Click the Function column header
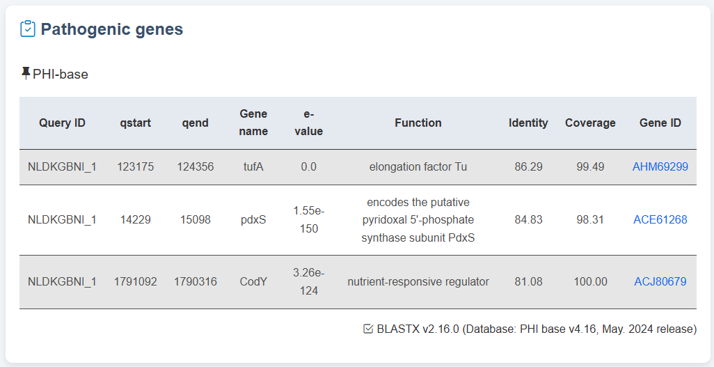Screen dimensions: 714x367 (418, 123)
